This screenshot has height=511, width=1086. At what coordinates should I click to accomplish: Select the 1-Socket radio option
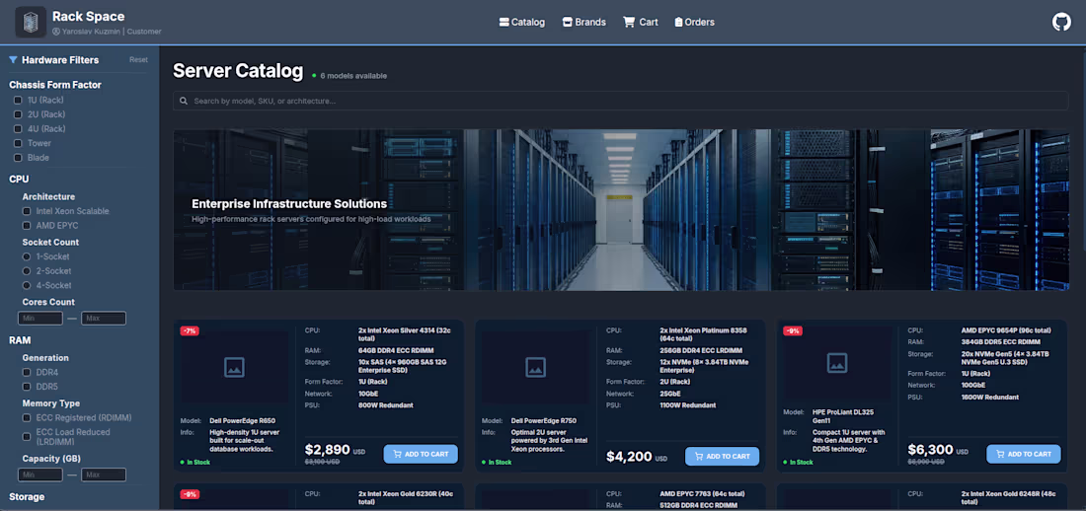[x=27, y=256]
